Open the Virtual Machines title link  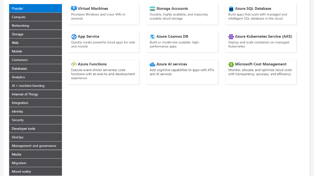tap(93, 9)
